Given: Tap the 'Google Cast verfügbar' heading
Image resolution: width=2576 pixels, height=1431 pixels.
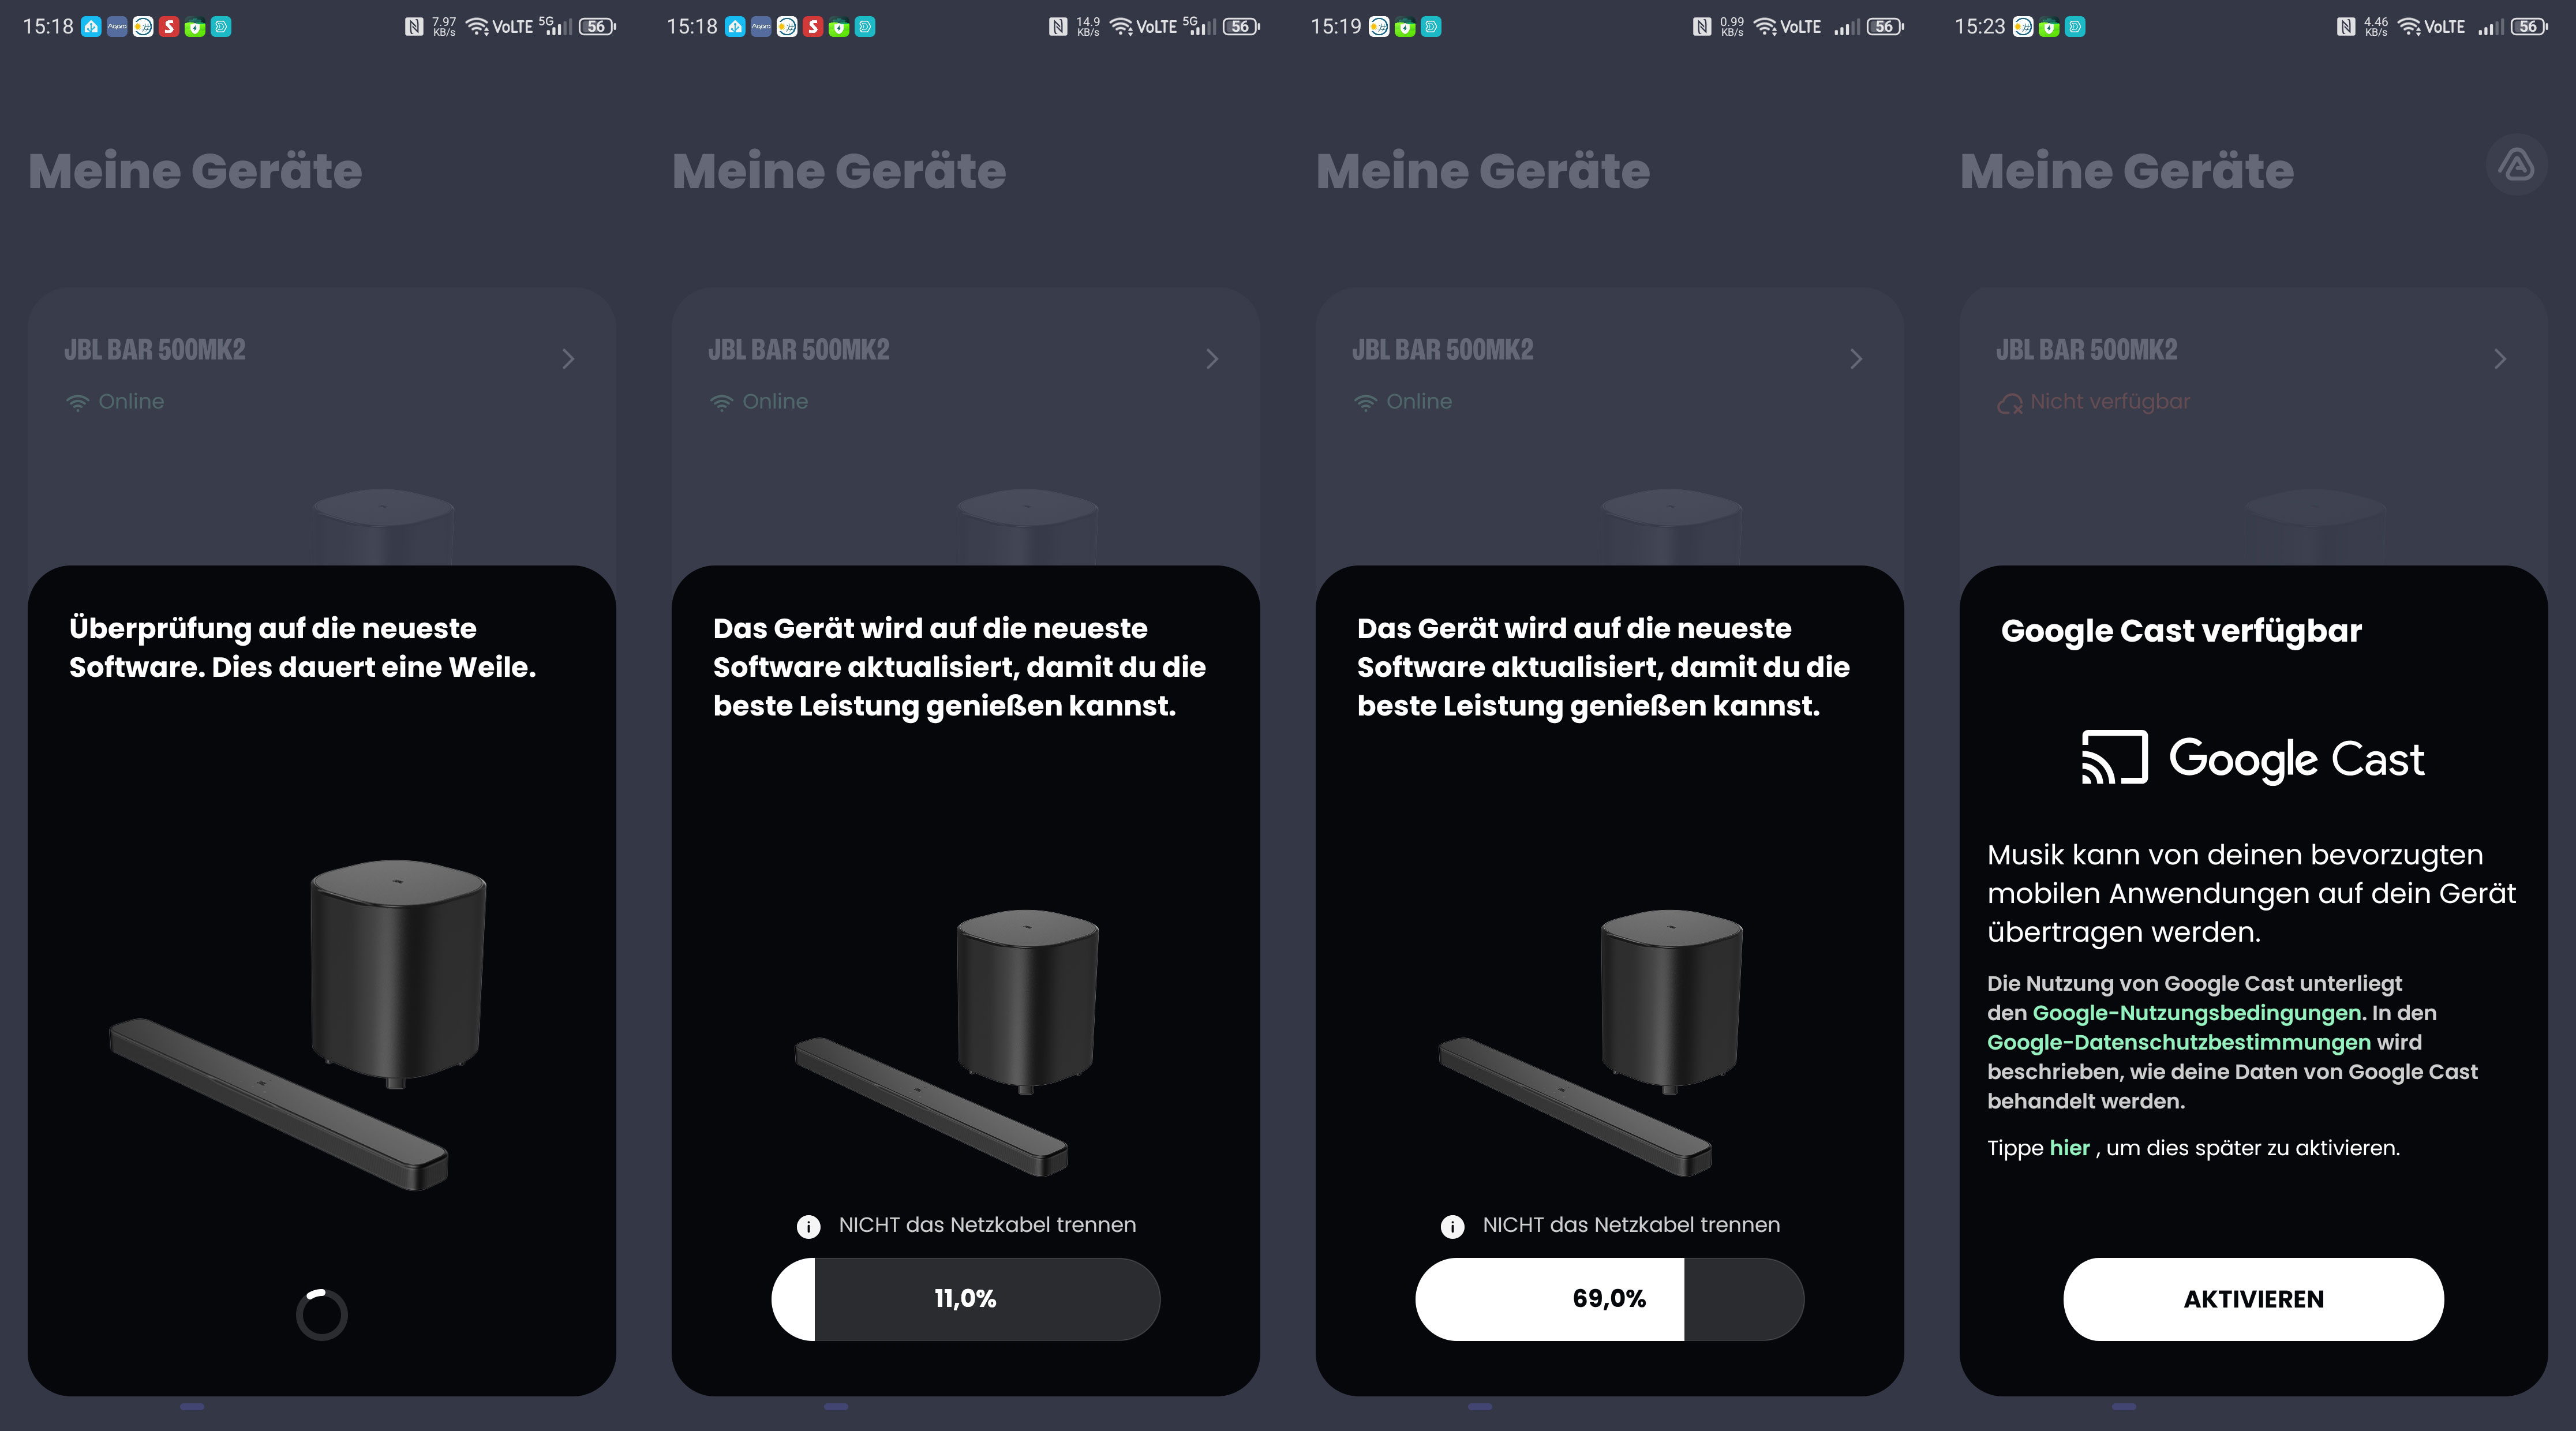Looking at the screenshot, I should click(2181, 631).
